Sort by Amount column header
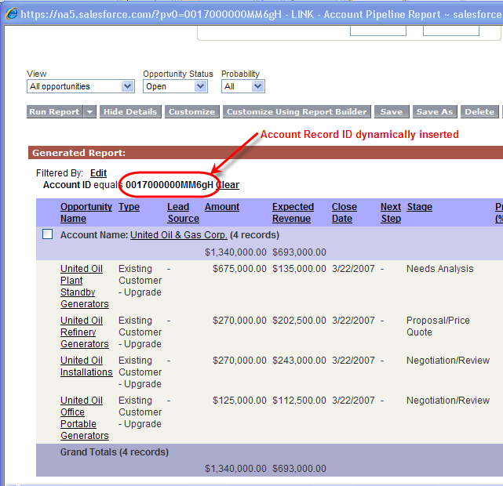This screenshot has height=486, width=503. [222, 207]
